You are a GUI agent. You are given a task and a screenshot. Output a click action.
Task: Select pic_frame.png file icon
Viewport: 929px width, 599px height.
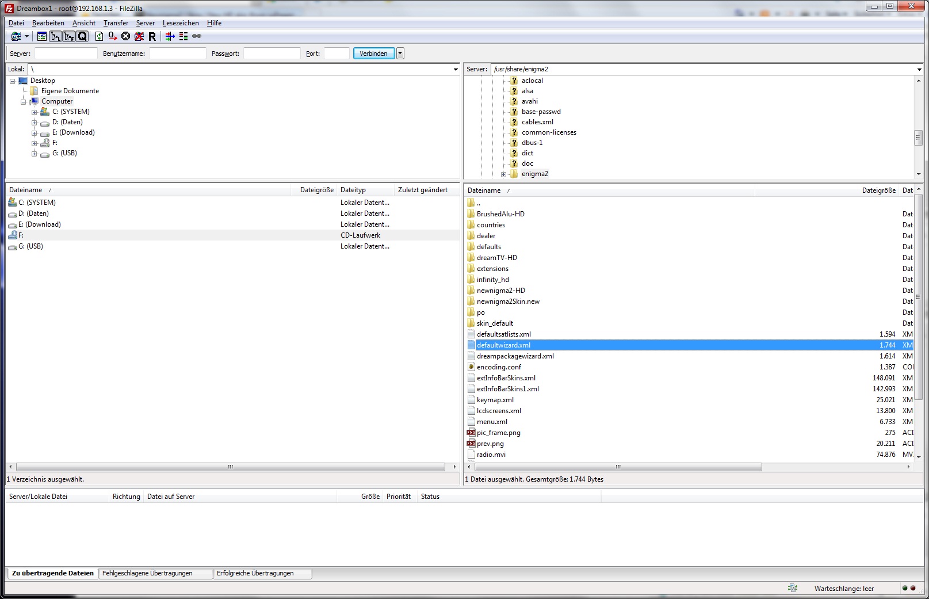tap(471, 432)
